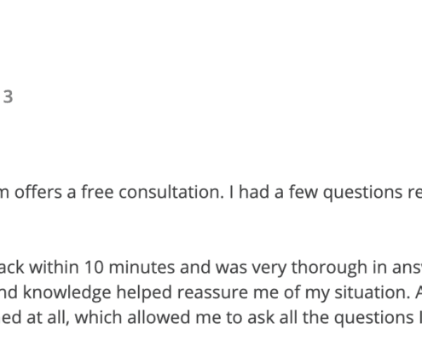The height and width of the screenshot is (341, 422).
Task: Click the word "free" before consultation
Action: (97, 192)
